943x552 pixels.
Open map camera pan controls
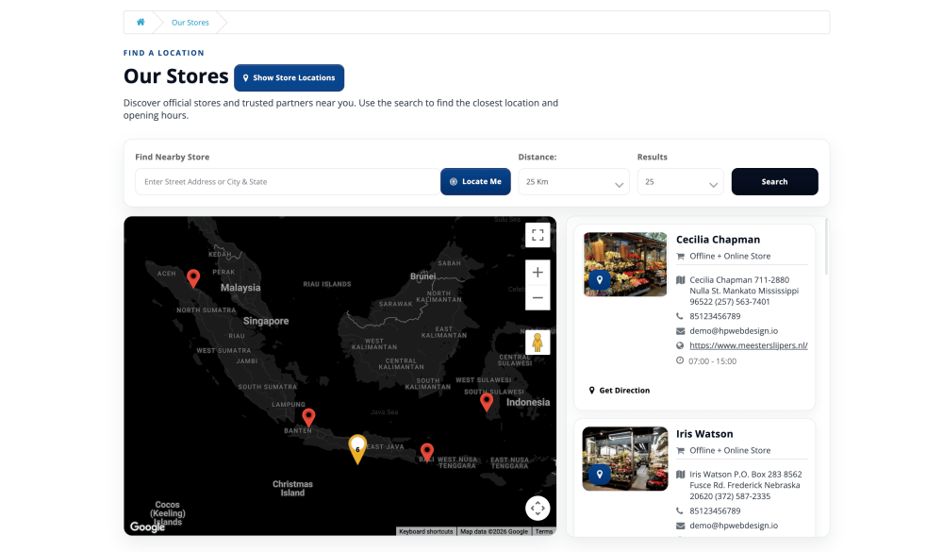pyautogui.click(x=538, y=508)
